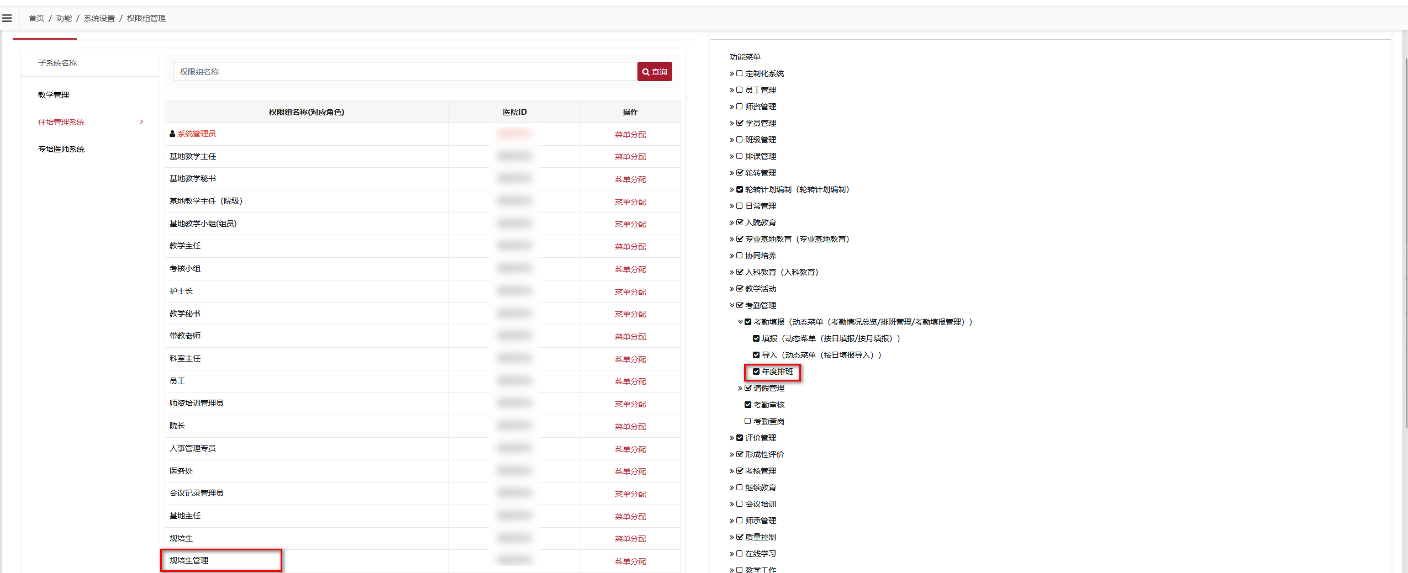Toggle the hamburger sidebar menu icon

[x=7, y=18]
